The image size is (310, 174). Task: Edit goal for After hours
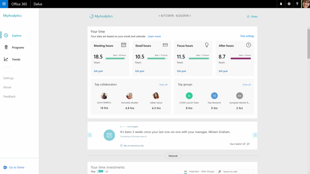[223, 71]
